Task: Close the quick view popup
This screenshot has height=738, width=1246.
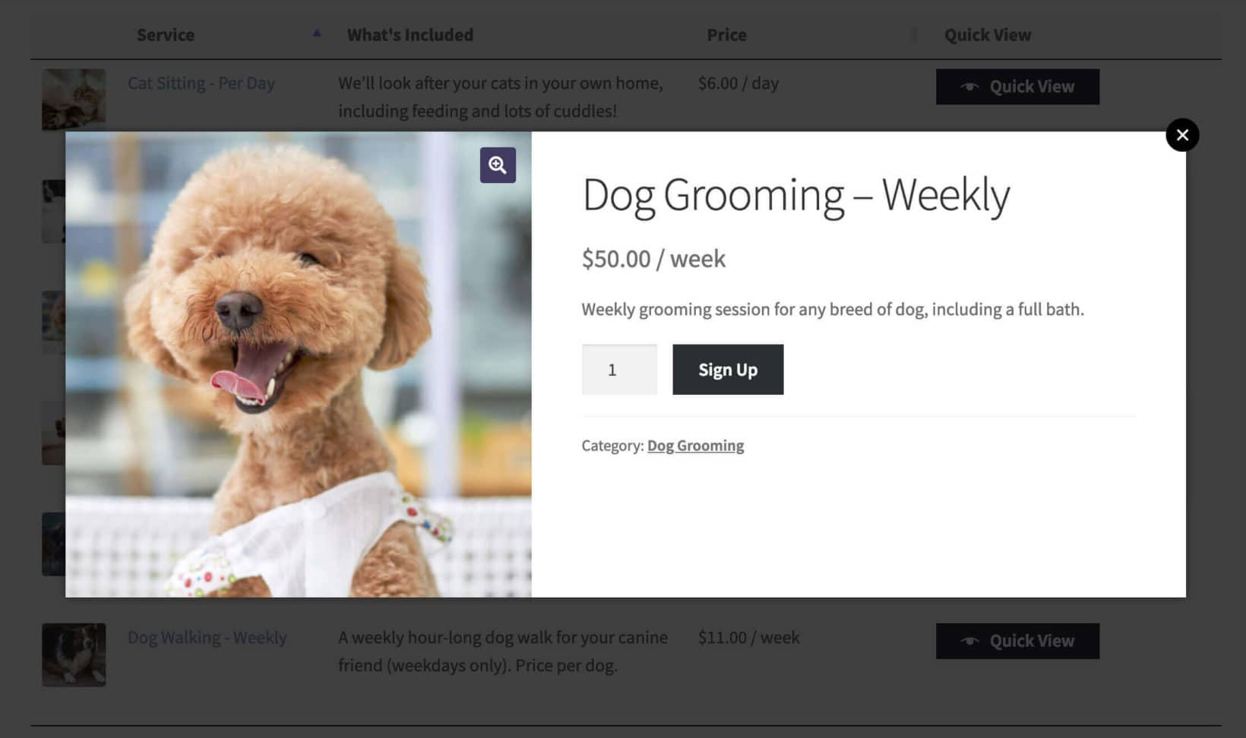Action: pos(1182,135)
